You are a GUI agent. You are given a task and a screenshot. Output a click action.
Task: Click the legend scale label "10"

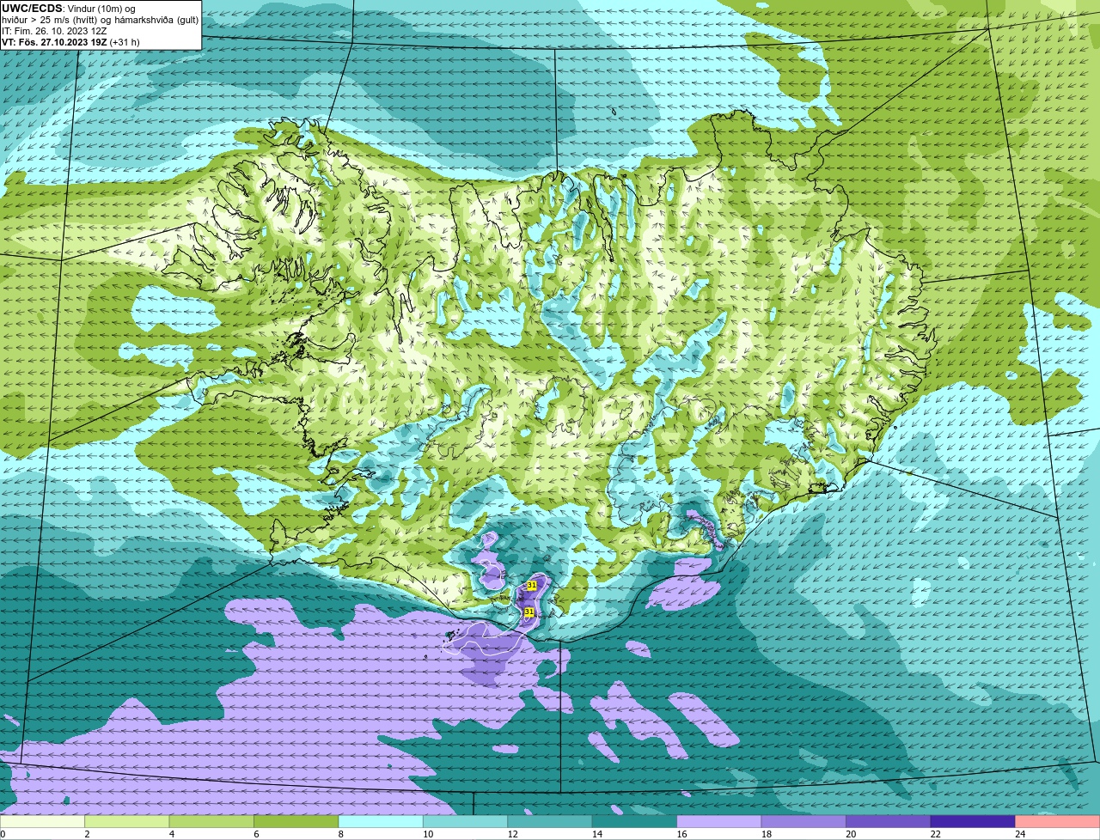coord(428,834)
